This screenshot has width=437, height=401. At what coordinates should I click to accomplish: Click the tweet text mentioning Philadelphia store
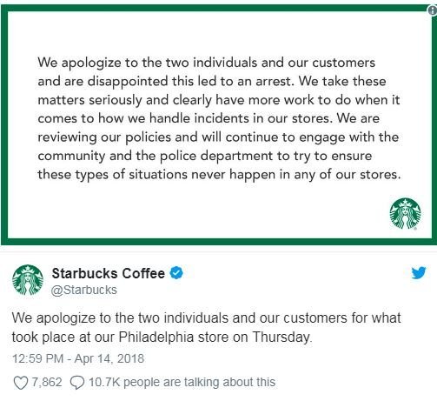(207, 327)
